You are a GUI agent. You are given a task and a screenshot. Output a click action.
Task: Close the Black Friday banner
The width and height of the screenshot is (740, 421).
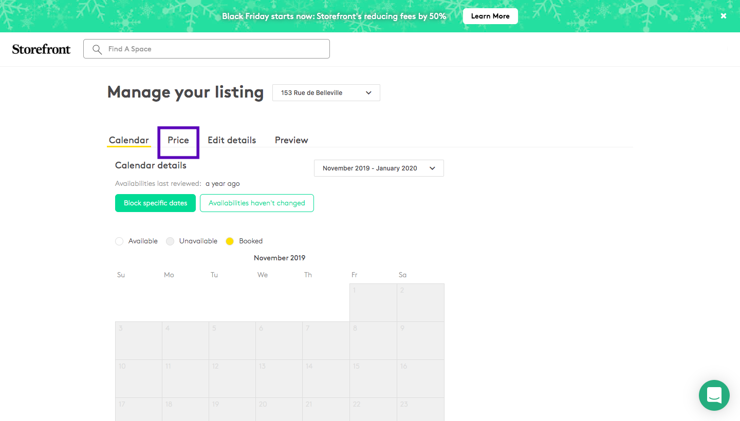point(723,16)
